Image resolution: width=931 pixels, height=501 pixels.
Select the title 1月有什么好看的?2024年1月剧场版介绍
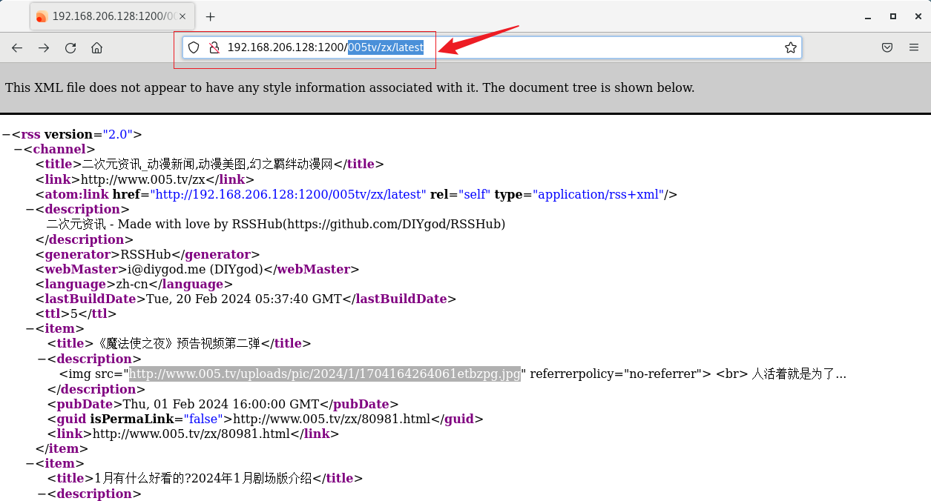point(203,479)
